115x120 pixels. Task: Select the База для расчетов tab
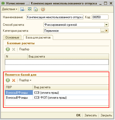click(x=38, y=37)
